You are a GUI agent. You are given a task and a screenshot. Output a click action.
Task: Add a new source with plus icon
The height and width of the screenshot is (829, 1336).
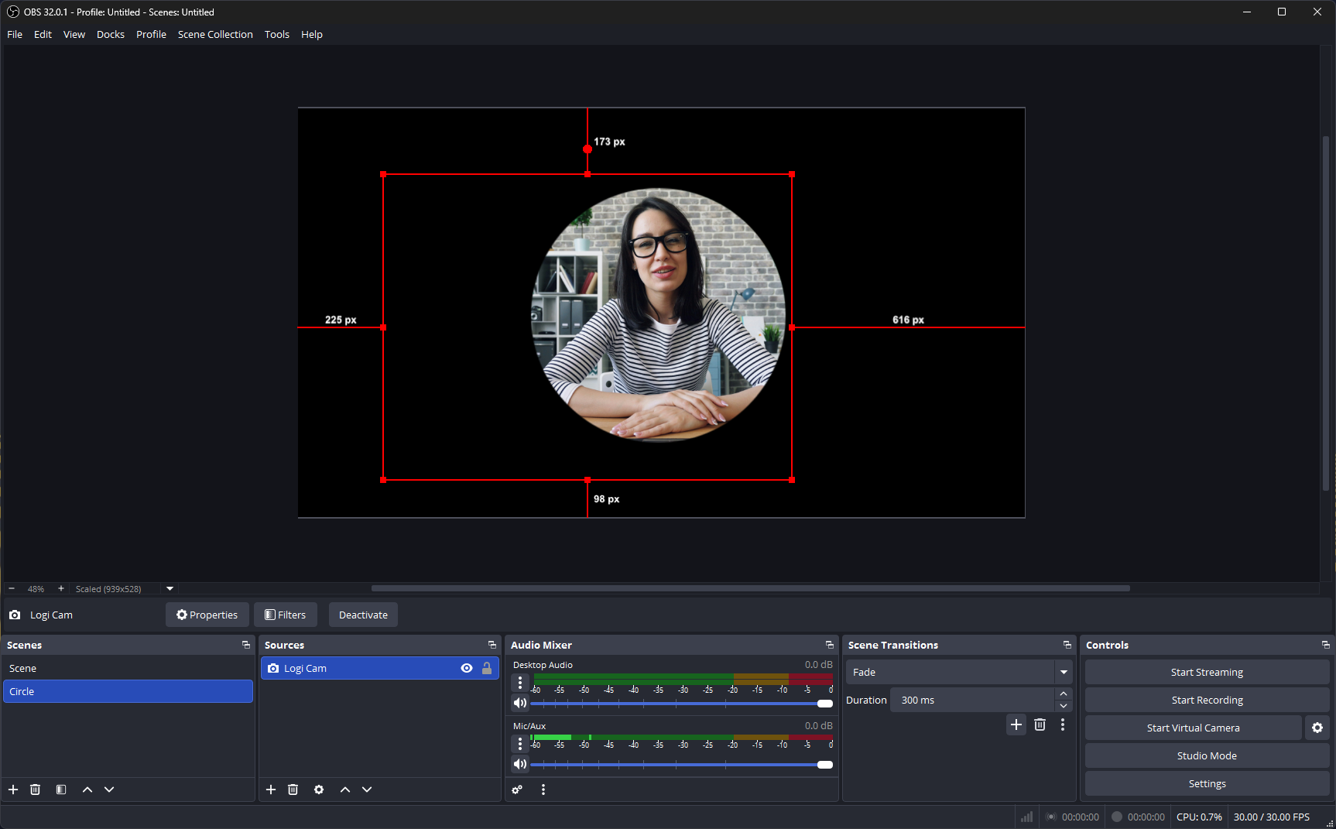pyautogui.click(x=271, y=790)
